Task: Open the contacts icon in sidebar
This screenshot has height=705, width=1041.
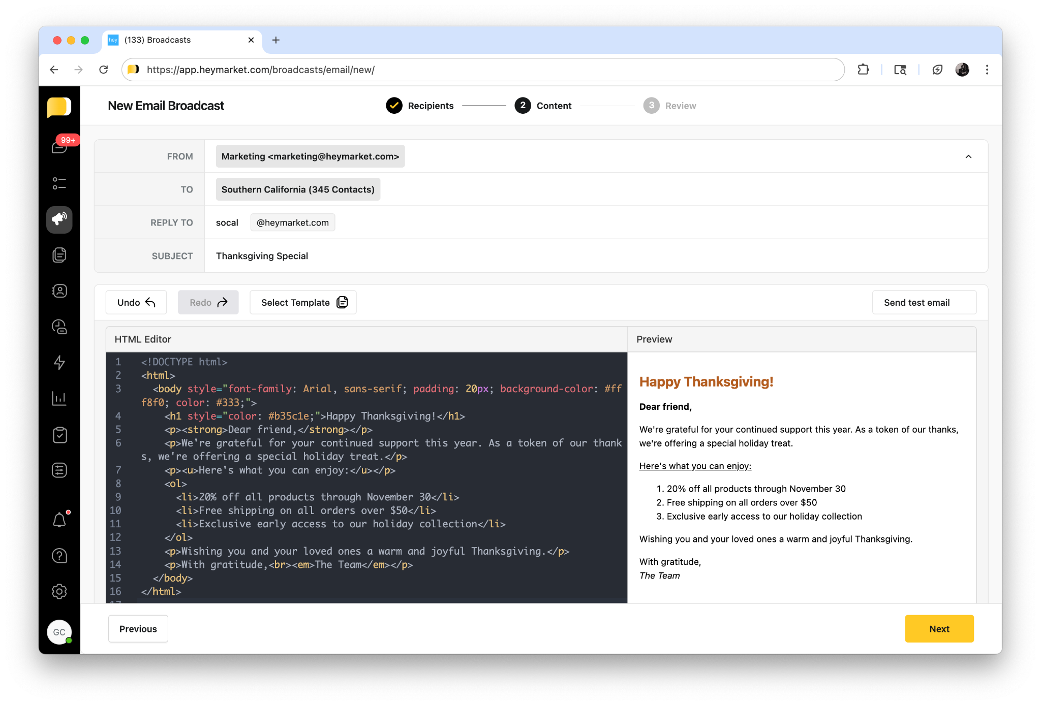Action: [59, 291]
